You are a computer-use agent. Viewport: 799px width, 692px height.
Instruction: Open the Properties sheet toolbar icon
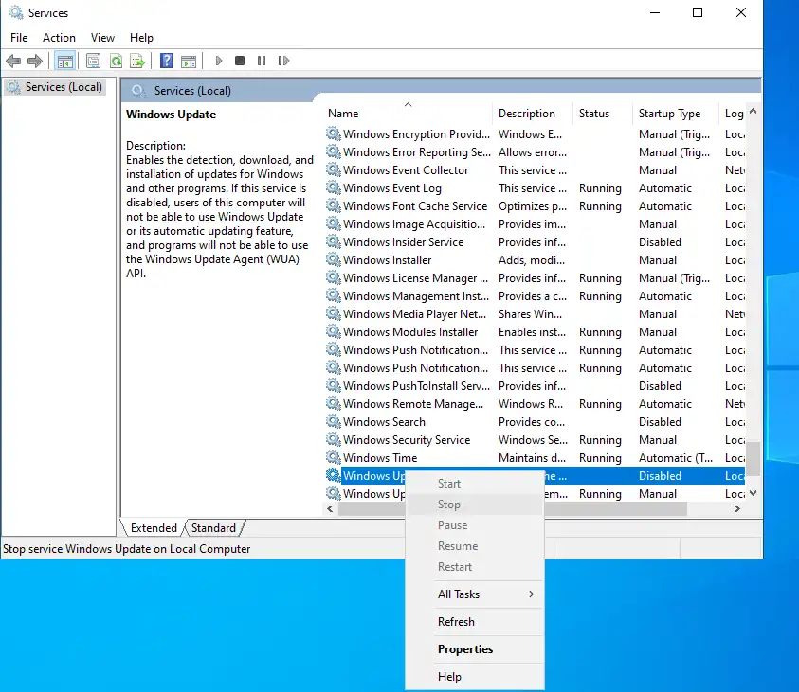[93, 61]
